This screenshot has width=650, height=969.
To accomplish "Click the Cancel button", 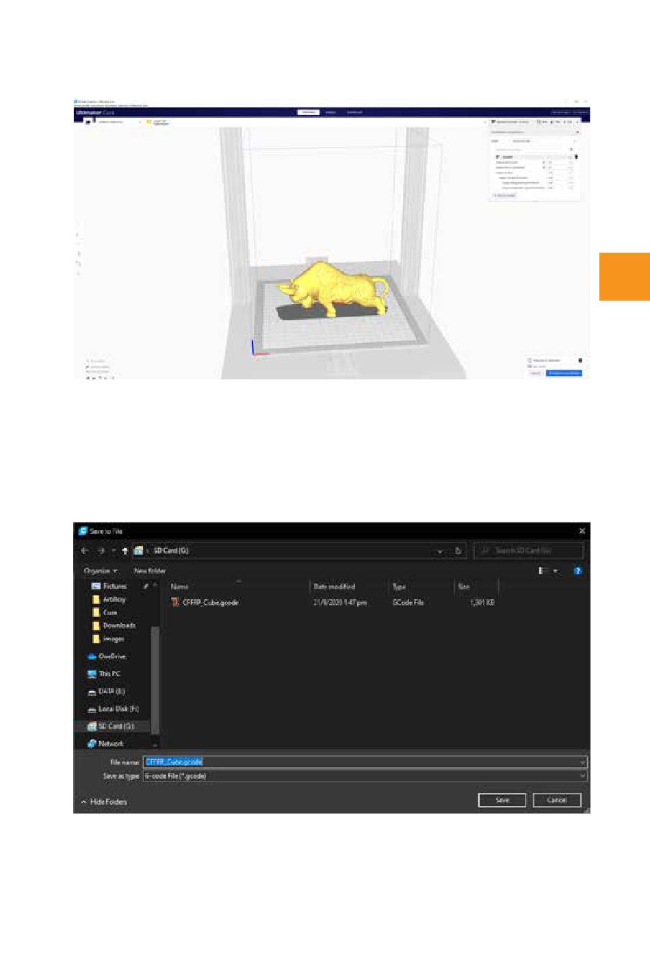I will coord(557,800).
